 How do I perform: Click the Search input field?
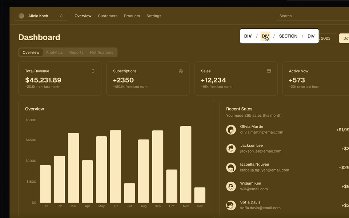tap(313, 16)
